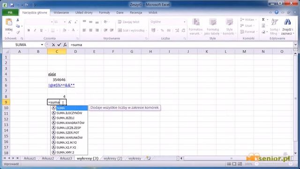
Task: Expand the formula bar chevron
Action: 295,45
